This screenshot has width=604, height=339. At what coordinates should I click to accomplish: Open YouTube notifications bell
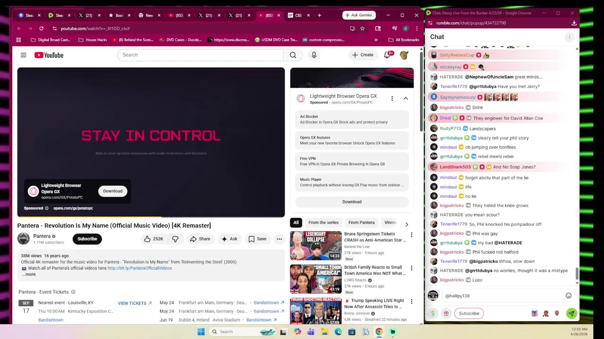click(387, 55)
